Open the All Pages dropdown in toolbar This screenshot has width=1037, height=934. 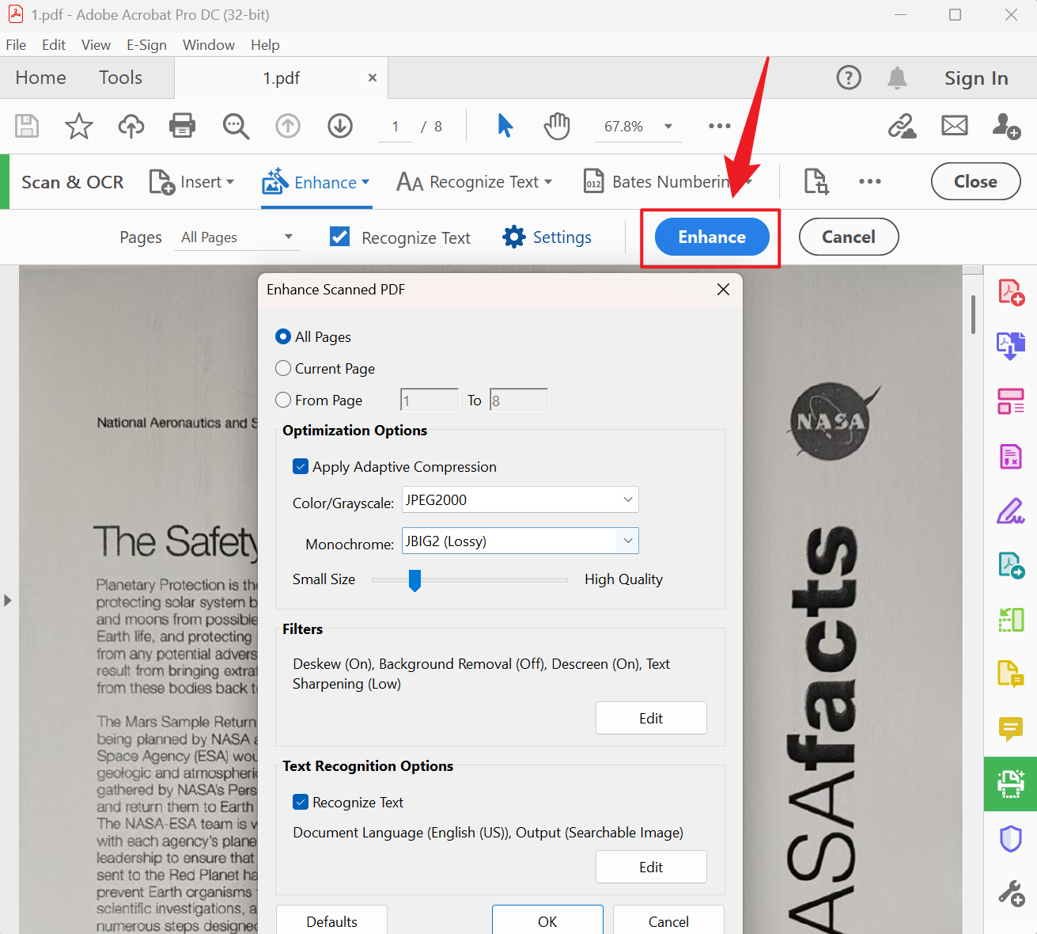pos(237,237)
